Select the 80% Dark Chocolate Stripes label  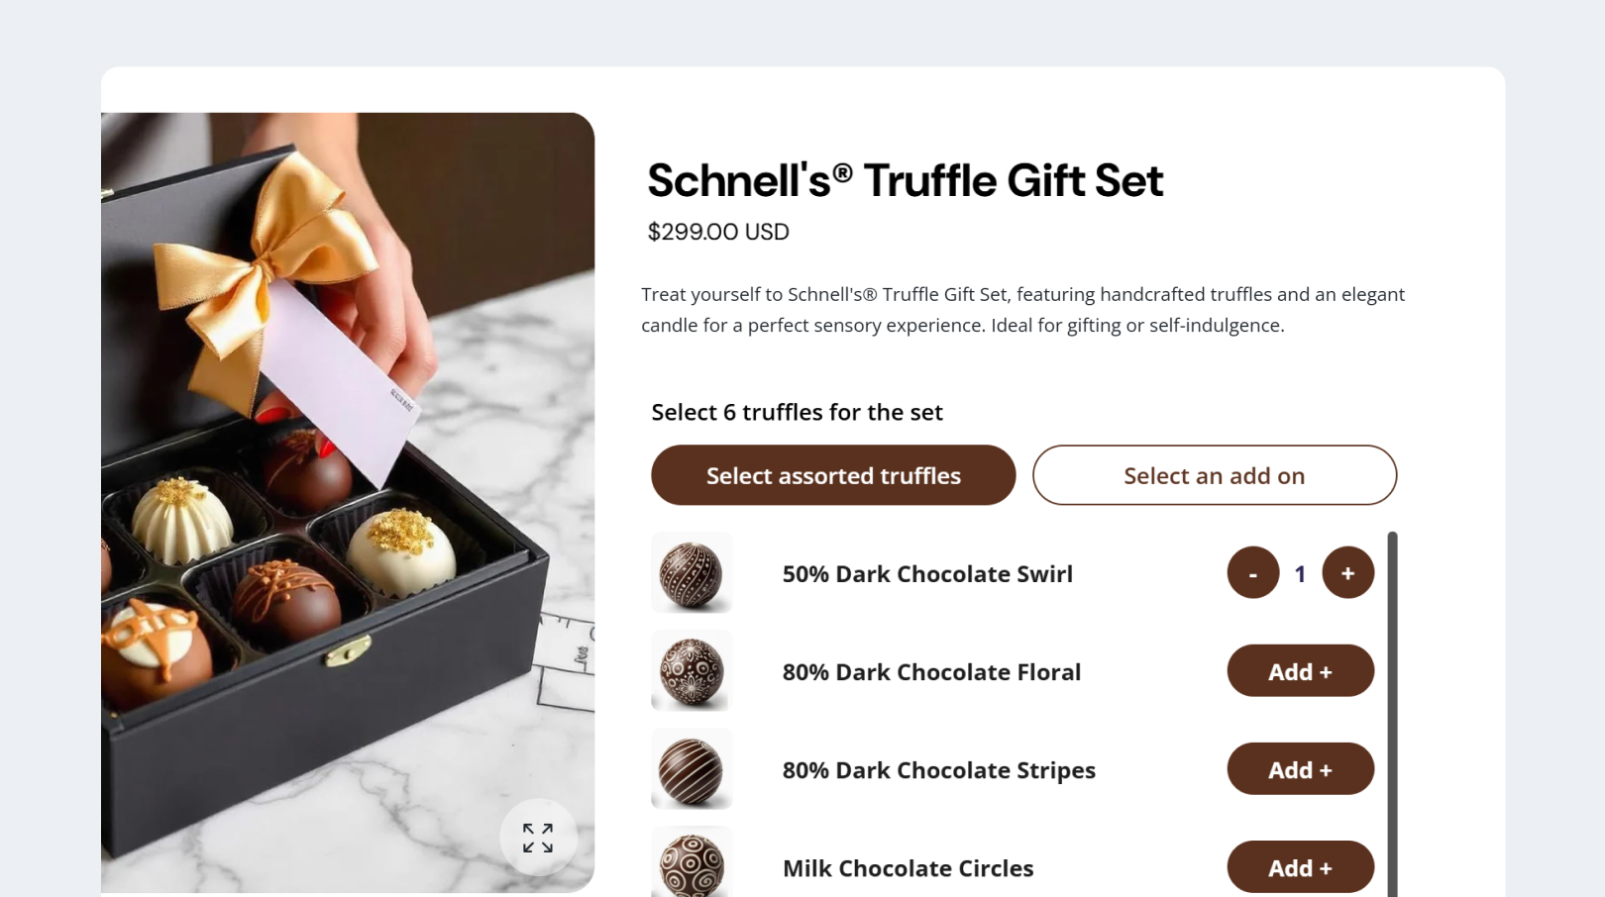(938, 770)
